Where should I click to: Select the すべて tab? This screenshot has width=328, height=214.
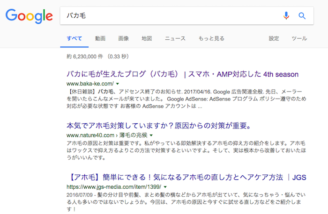[x=74, y=38]
